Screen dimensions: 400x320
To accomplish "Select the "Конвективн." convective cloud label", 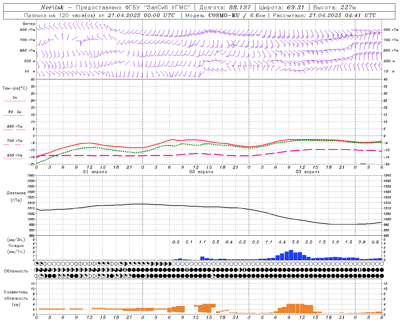I will tap(16, 292).
